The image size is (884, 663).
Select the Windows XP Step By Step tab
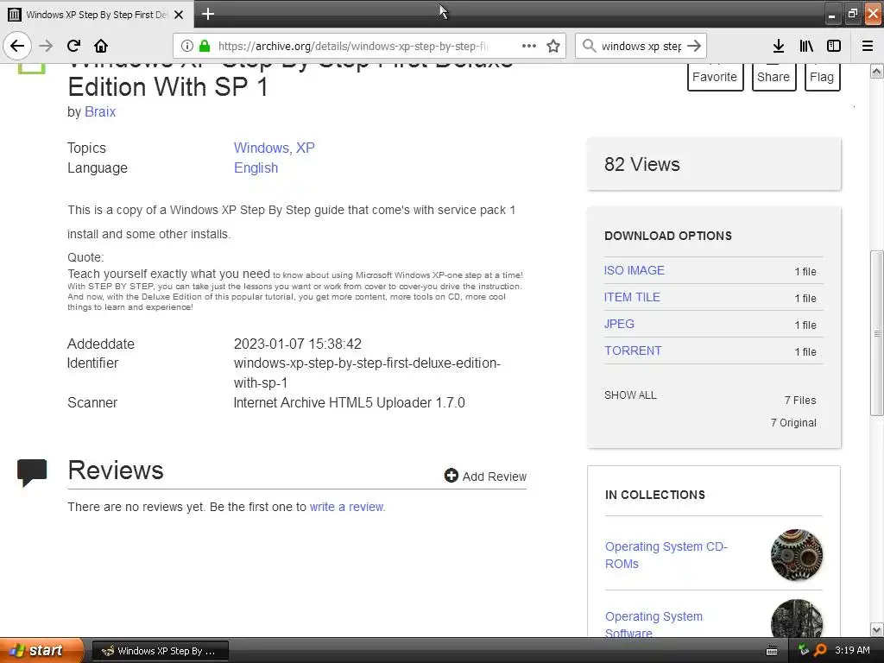tap(97, 15)
